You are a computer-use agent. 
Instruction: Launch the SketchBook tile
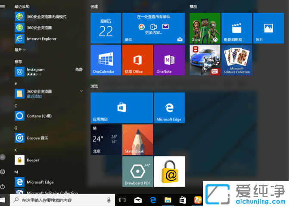(138, 139)
